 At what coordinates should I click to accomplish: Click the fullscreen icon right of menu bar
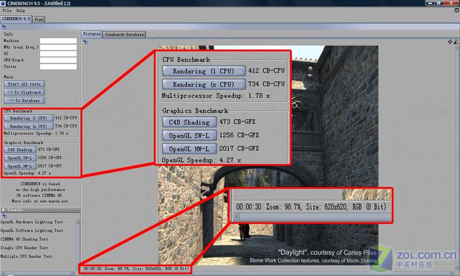[457, 10]
